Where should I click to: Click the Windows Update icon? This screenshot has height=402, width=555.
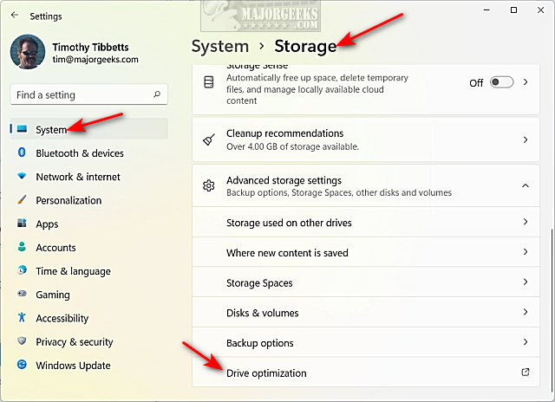22,366
